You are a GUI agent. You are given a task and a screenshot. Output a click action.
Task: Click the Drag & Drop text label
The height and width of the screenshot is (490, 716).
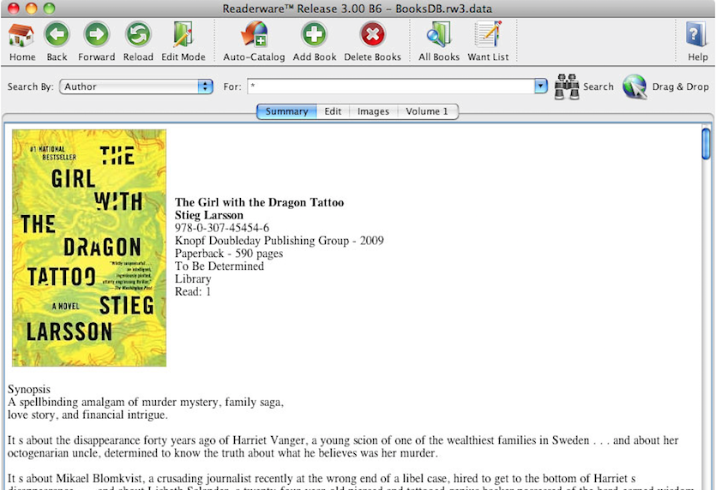click(x=680, y=87)
